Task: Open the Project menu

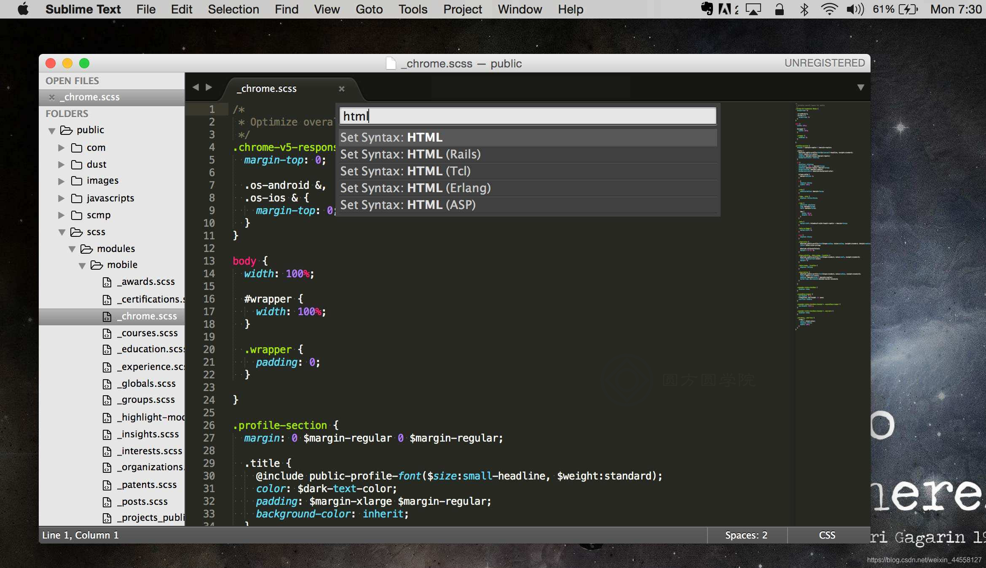Action: [462, 9]
